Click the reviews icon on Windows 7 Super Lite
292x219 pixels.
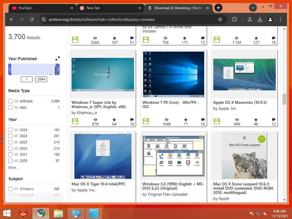point(132,119)
